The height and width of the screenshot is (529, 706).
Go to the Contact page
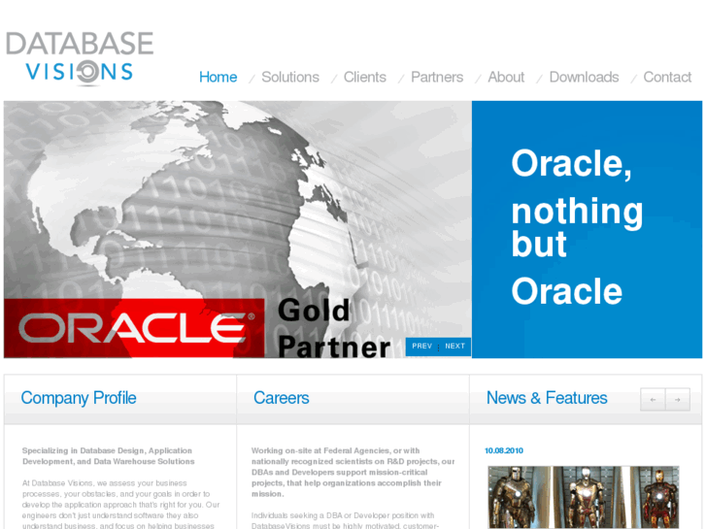[667, 77]
